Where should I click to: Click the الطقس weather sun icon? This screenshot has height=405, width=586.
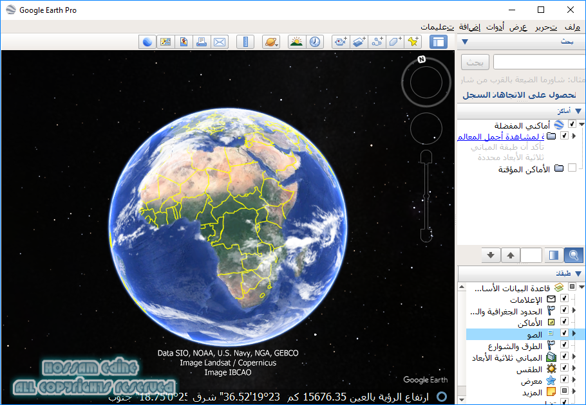(551, 369)
